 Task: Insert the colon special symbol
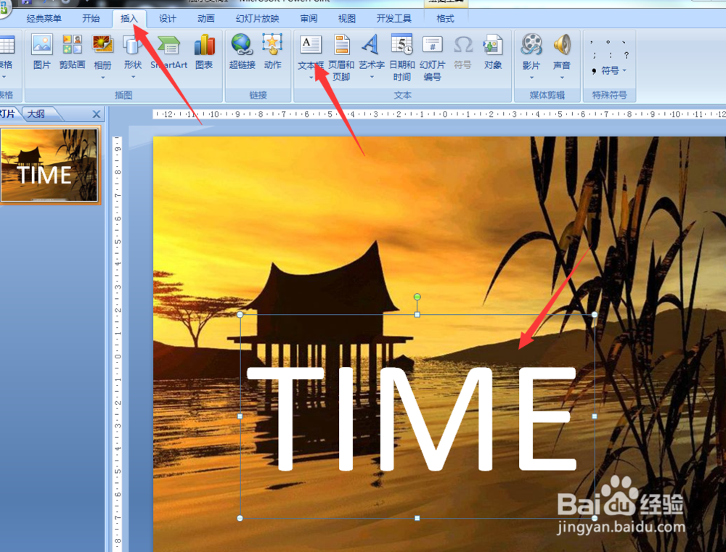coord(611,55)
